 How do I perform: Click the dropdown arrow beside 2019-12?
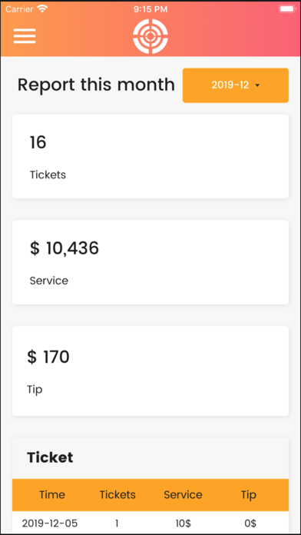[x=257, y=85]
